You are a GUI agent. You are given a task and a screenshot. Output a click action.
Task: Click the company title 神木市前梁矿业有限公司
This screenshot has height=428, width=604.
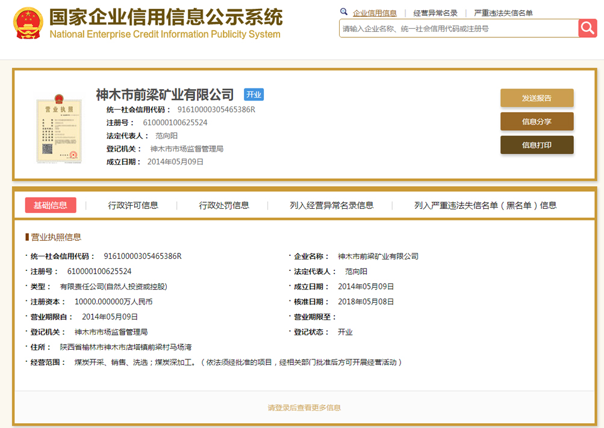point(165,95)
